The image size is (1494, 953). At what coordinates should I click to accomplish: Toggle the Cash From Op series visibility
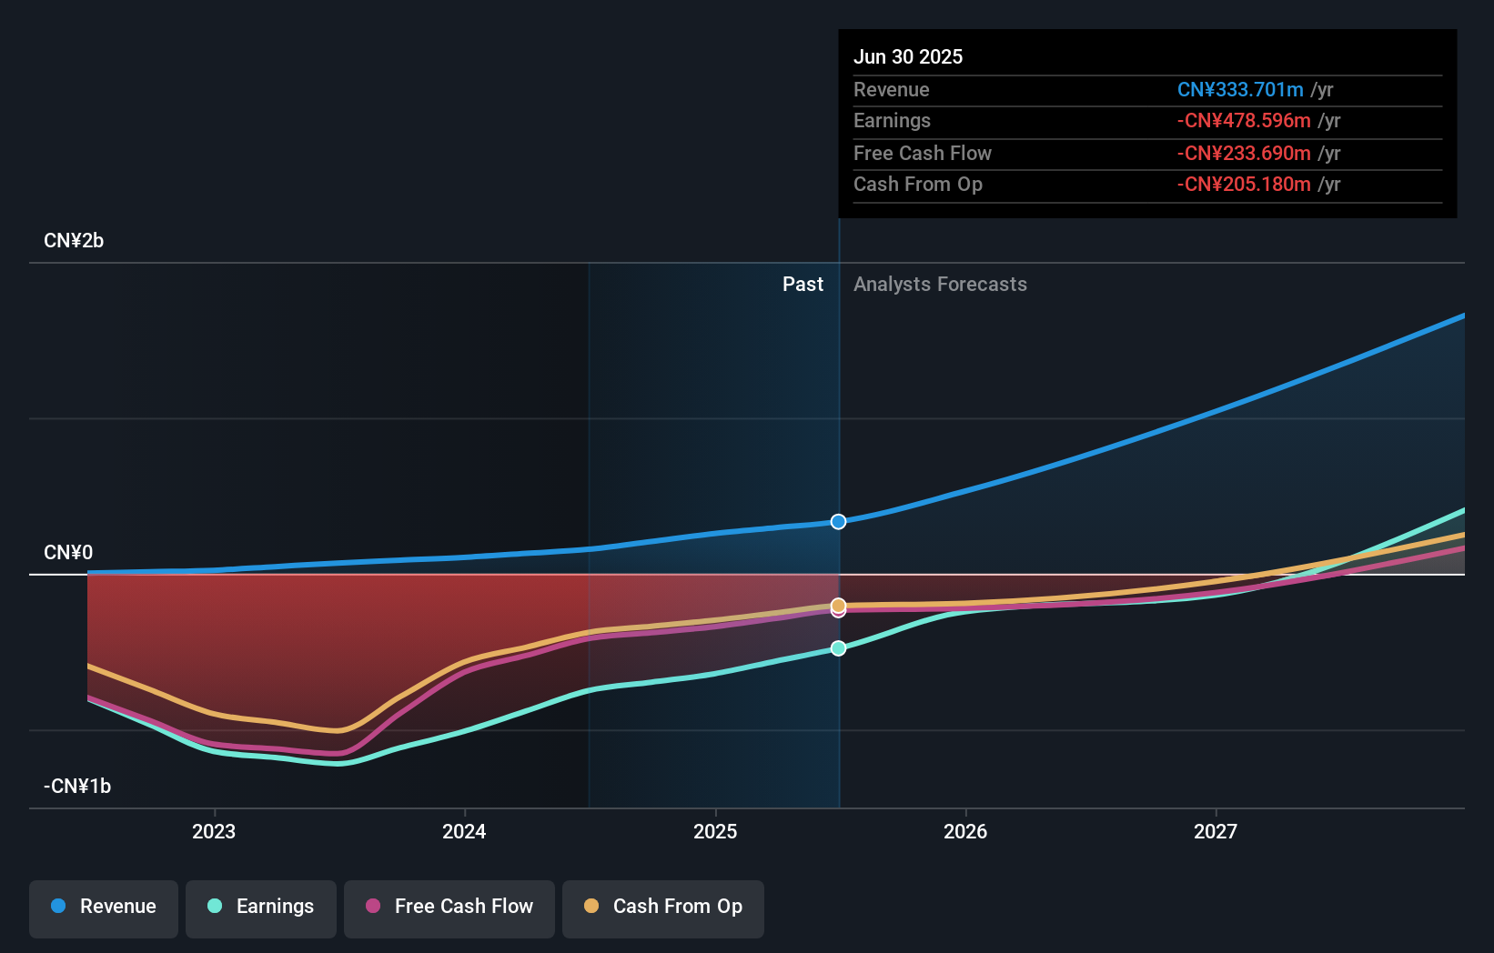662,907
